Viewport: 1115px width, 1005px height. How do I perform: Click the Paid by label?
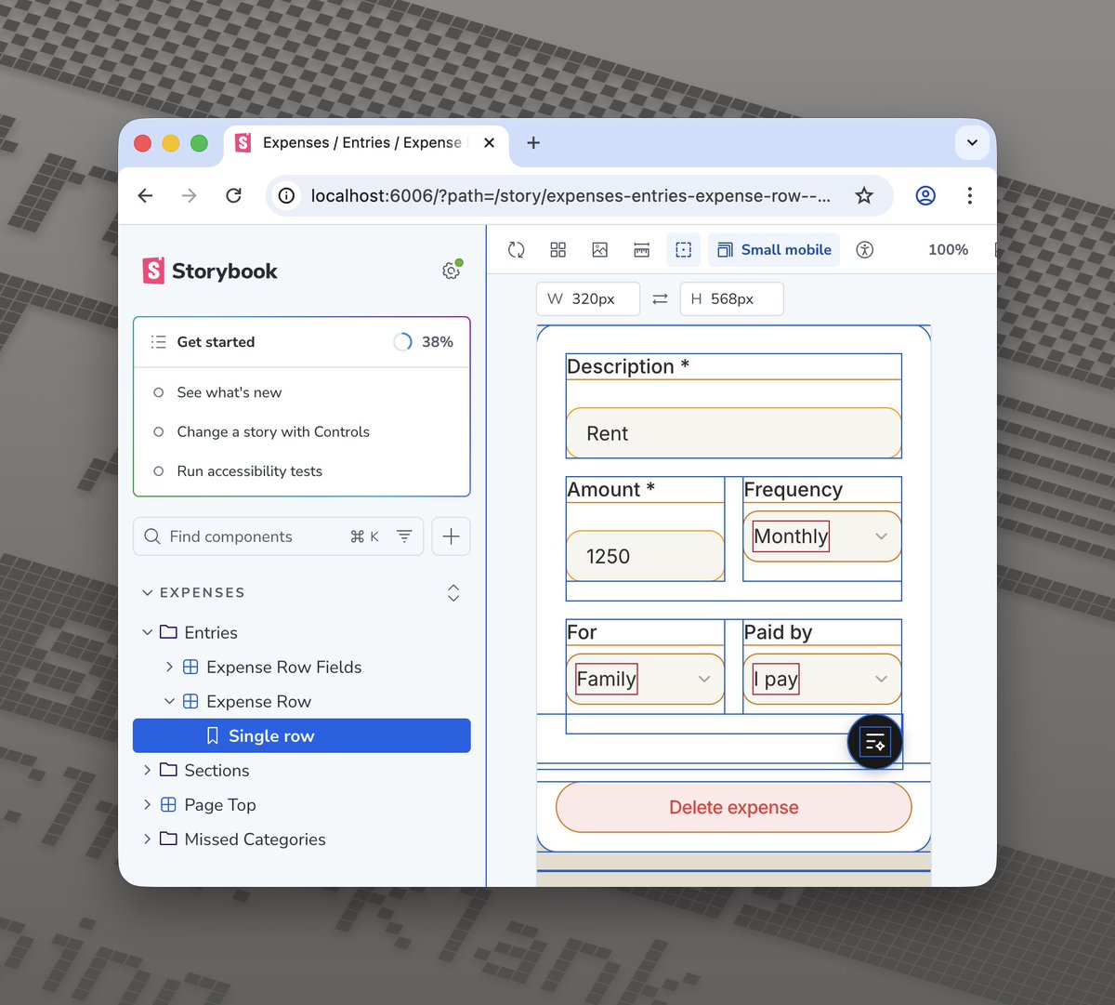[778, 632]
